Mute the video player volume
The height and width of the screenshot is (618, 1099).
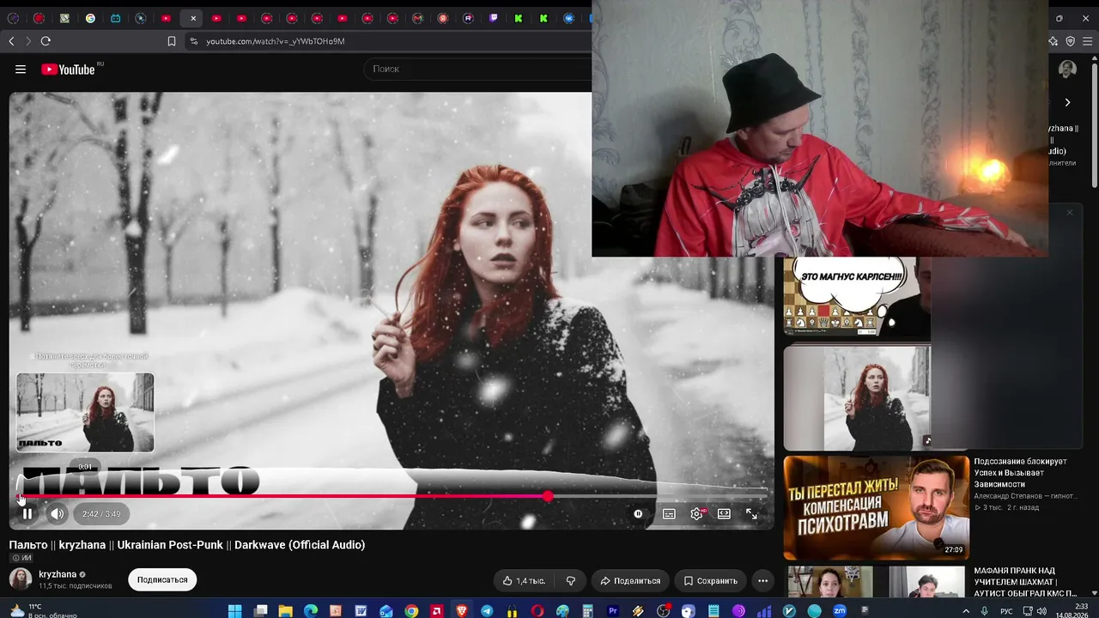[57, 514]
